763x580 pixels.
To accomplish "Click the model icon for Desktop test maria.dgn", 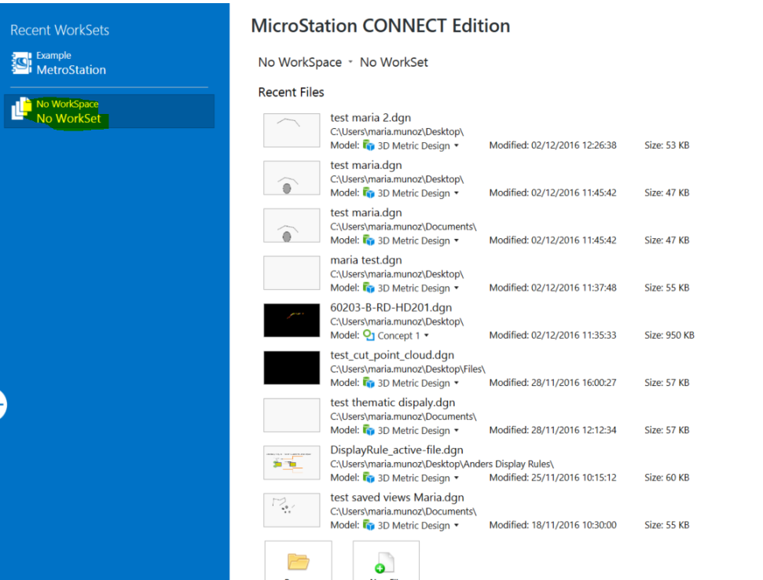I will click(369, 193).
